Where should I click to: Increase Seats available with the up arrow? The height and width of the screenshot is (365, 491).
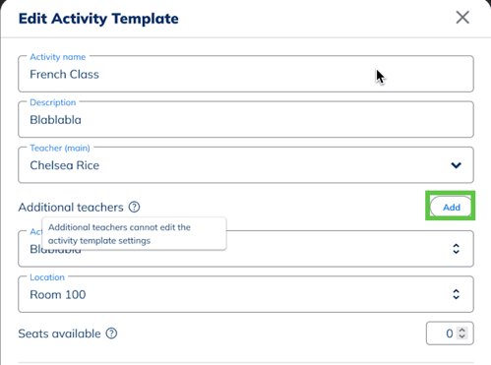[x=462, y=330]
